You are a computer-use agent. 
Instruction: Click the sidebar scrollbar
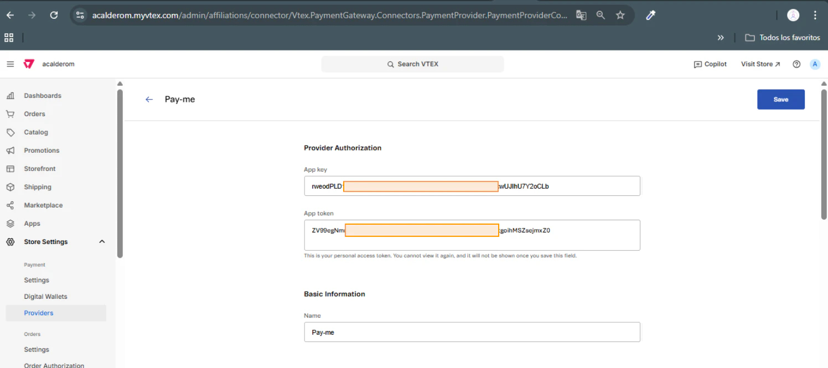[120, 174]
